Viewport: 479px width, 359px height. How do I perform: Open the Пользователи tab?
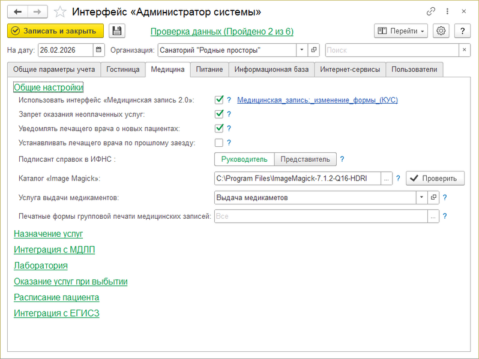tap(414, 70)
